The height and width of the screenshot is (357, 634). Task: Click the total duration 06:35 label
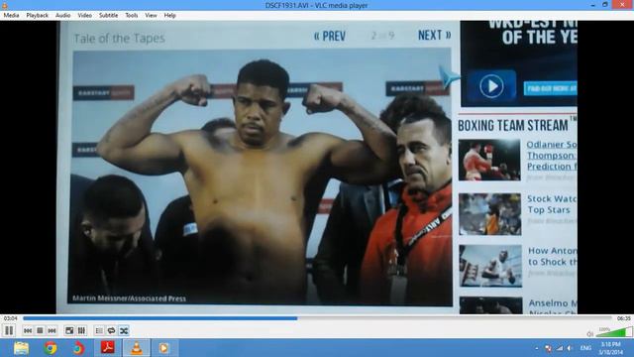click(x=623, y=318)
